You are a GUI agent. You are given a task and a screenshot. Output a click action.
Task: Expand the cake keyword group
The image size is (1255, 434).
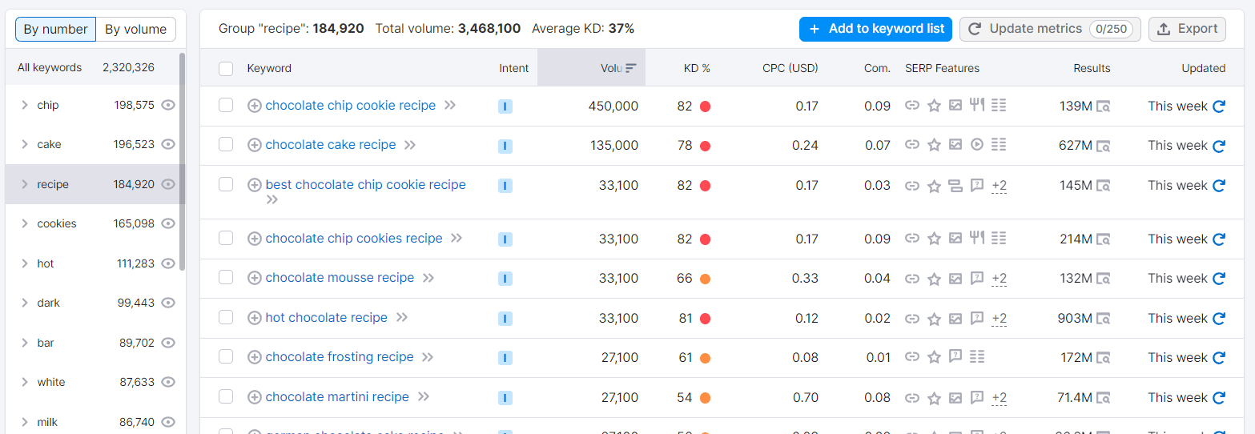[x=25, y=144]
